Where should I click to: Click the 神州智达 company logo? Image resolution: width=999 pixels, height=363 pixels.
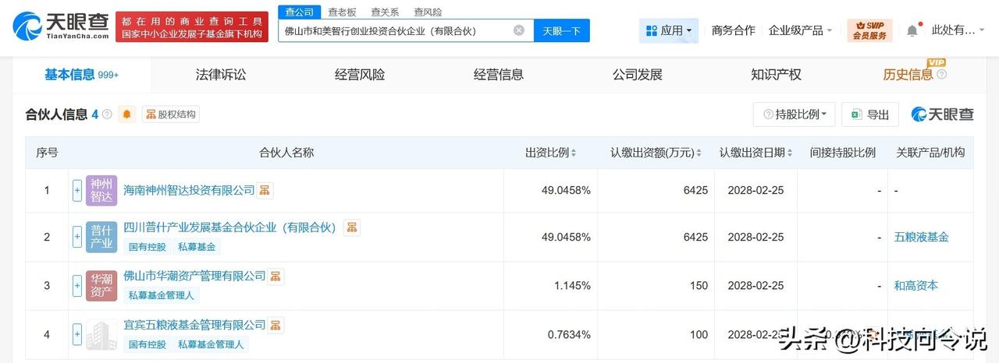[101, 190]
